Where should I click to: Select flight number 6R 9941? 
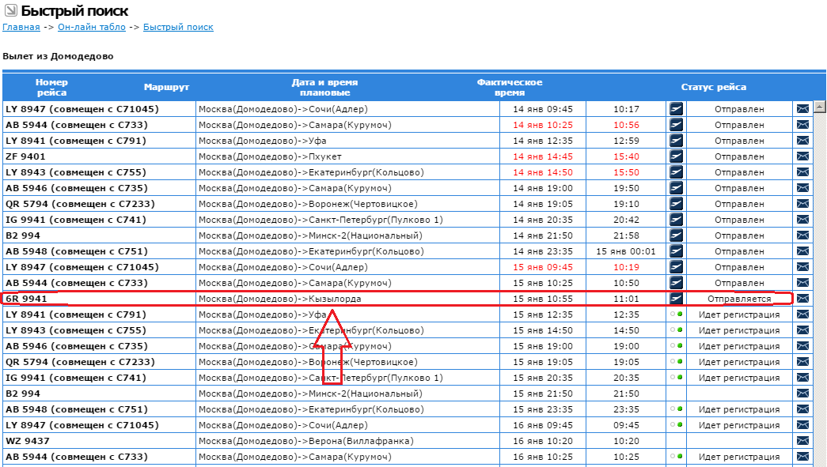(x=26, y=299)
